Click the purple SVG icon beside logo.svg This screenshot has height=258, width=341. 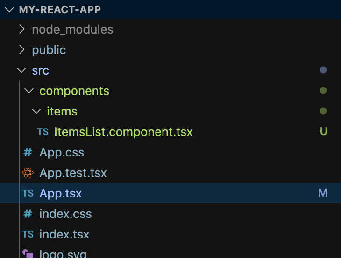[x=28, y=253]
